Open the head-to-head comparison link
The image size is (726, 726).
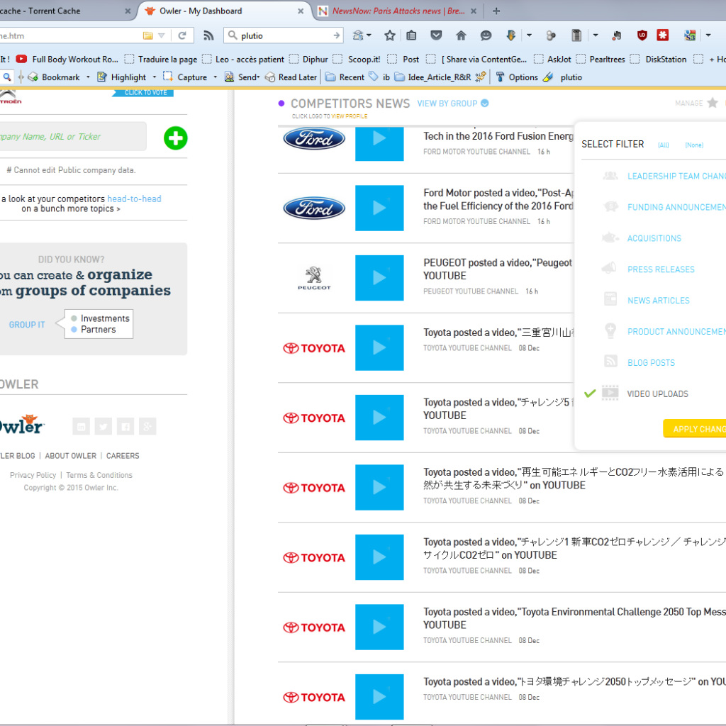coord(134,199)
